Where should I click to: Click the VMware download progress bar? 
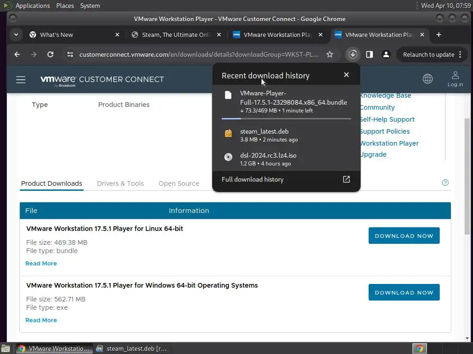[x=286, y=118]
